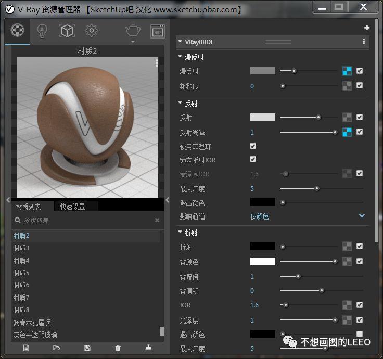Collapse the 折射 section
The image size is (383, 359).
(x=180, y=232)
